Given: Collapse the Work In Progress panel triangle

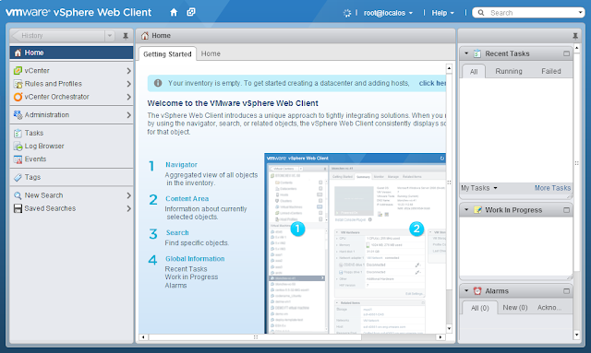Looking at the screenshot, I should pos(466,209).
